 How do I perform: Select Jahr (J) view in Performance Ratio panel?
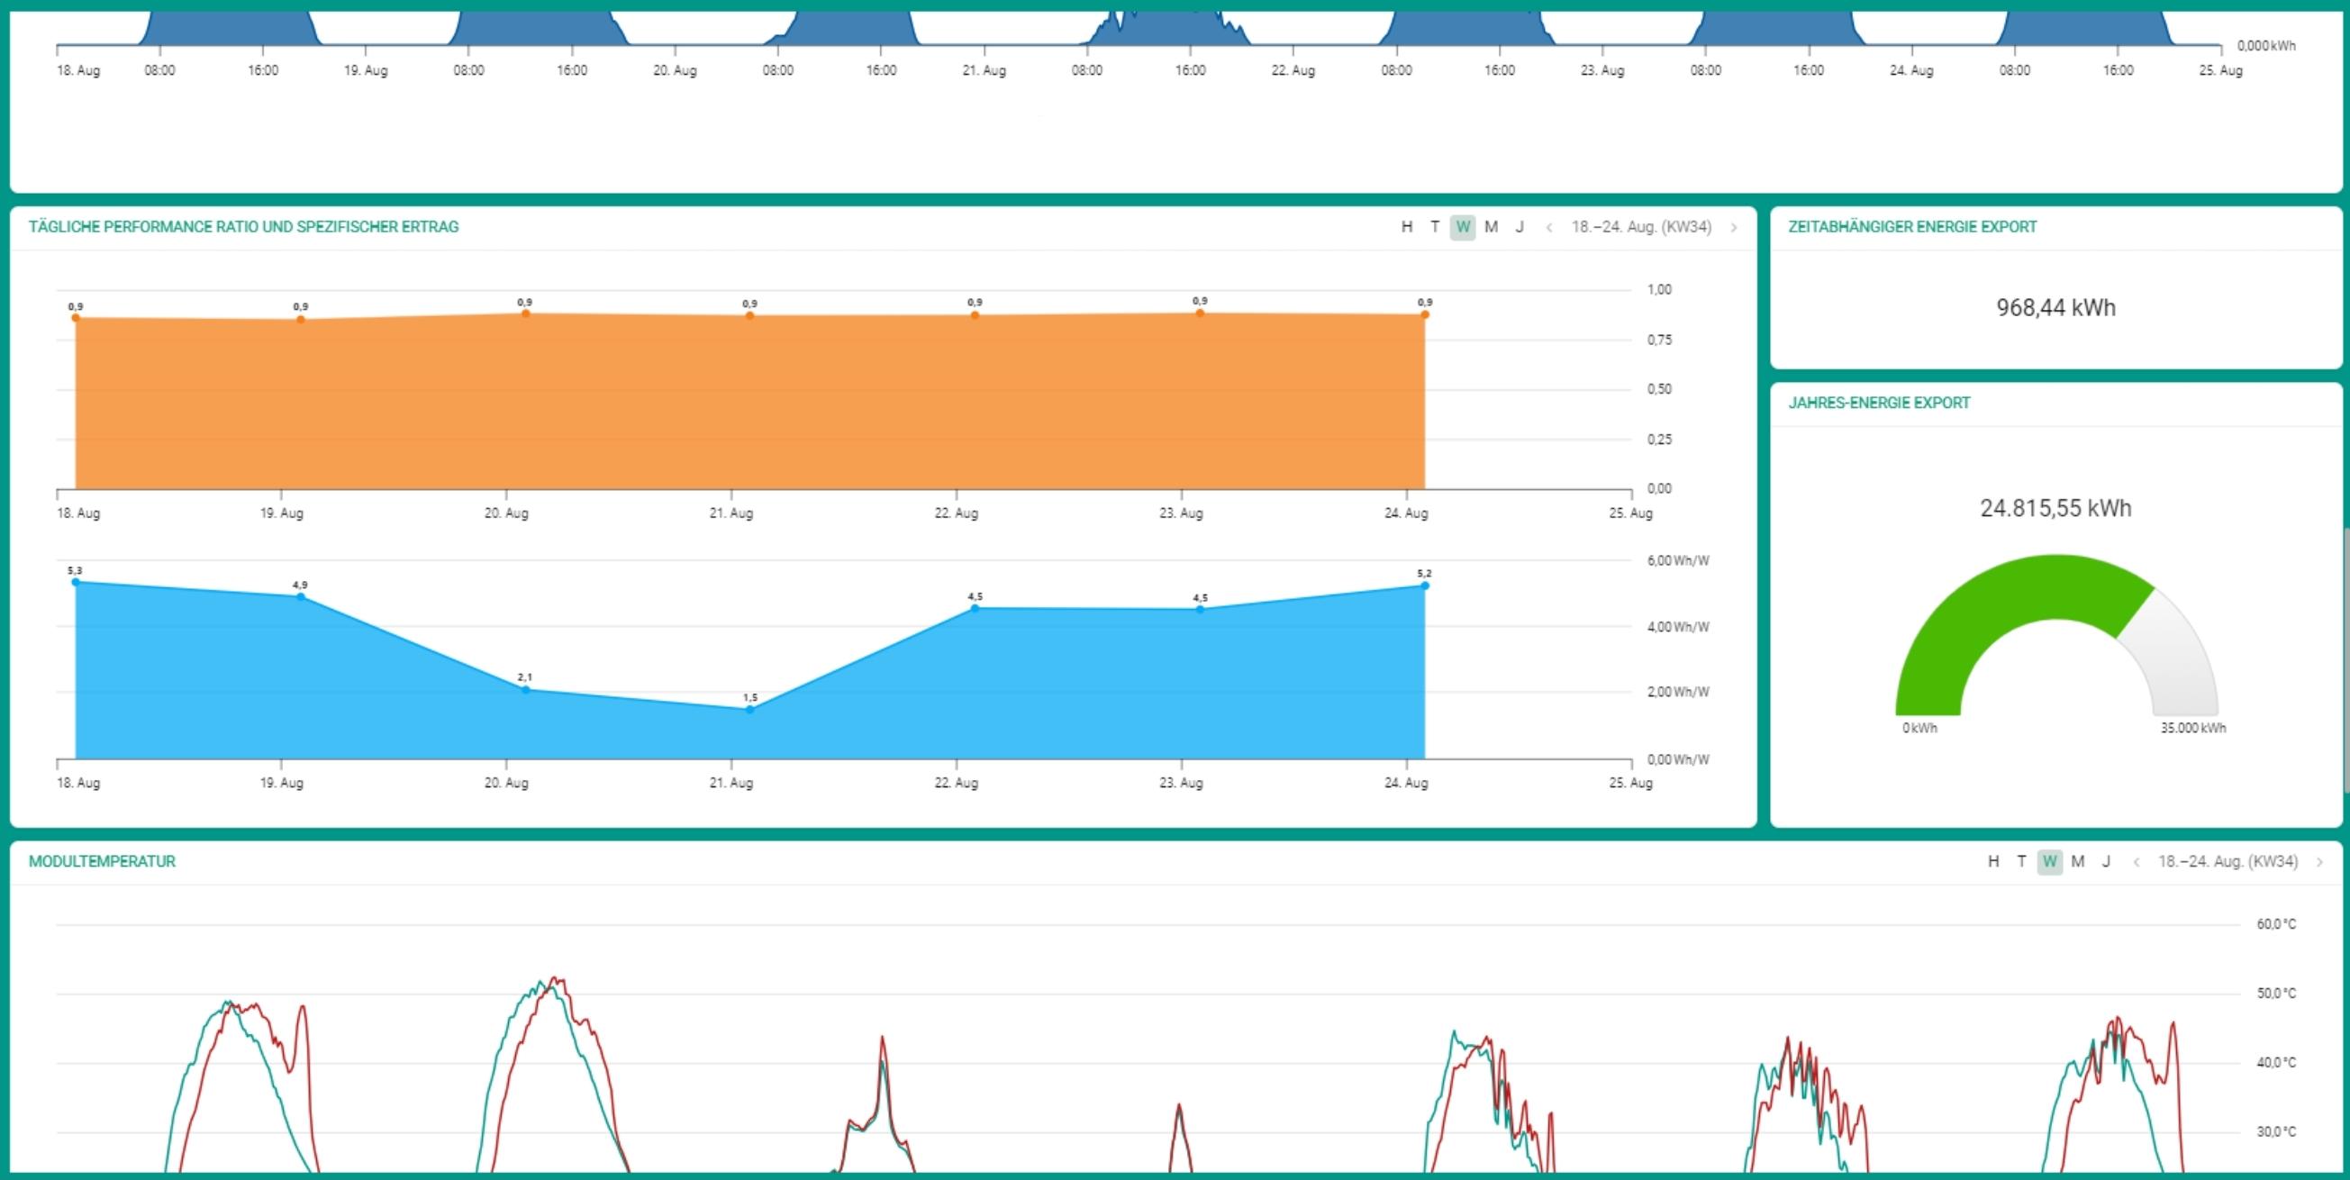(1519, 227)
